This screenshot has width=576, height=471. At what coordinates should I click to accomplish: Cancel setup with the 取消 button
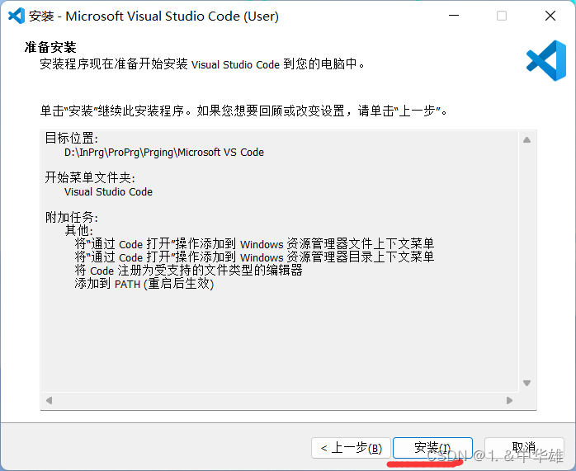coord(524,448)
